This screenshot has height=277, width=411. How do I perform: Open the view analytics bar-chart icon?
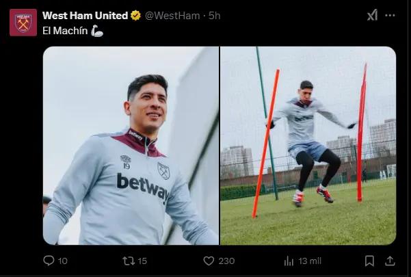point(289,261)
